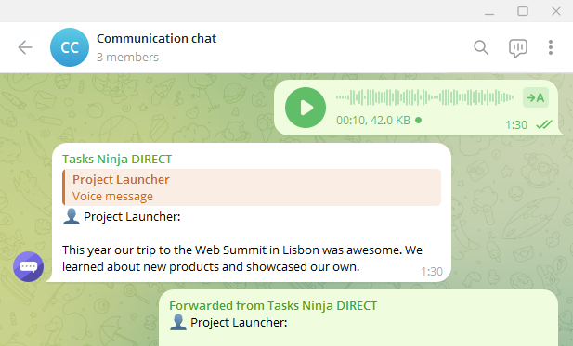Click the unplayed green dot indicator
573x346 pixels.
point(419,120)
